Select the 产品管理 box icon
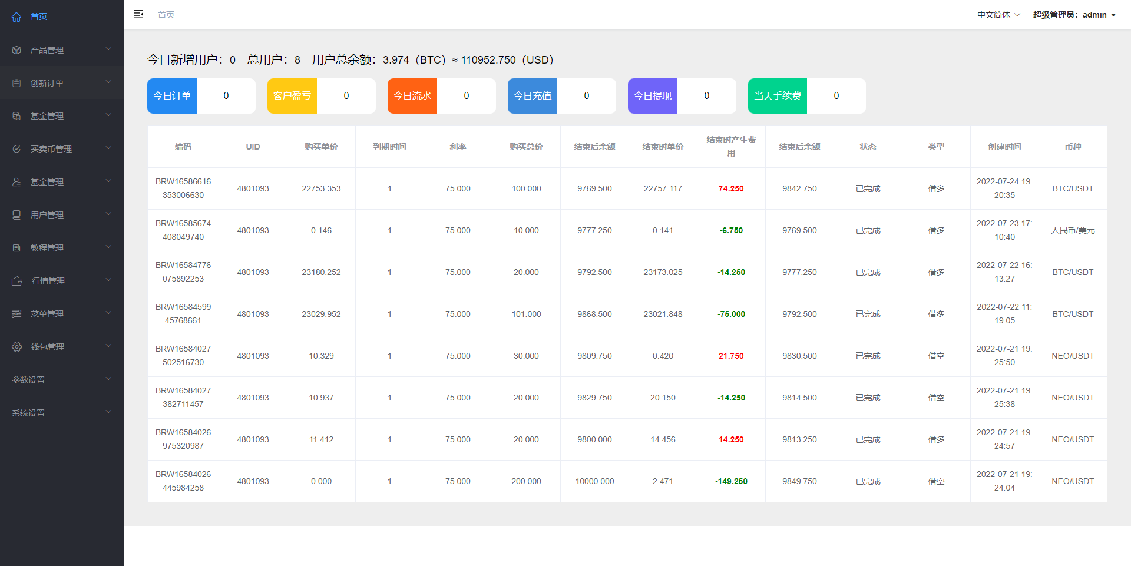 tap(16, 49)
